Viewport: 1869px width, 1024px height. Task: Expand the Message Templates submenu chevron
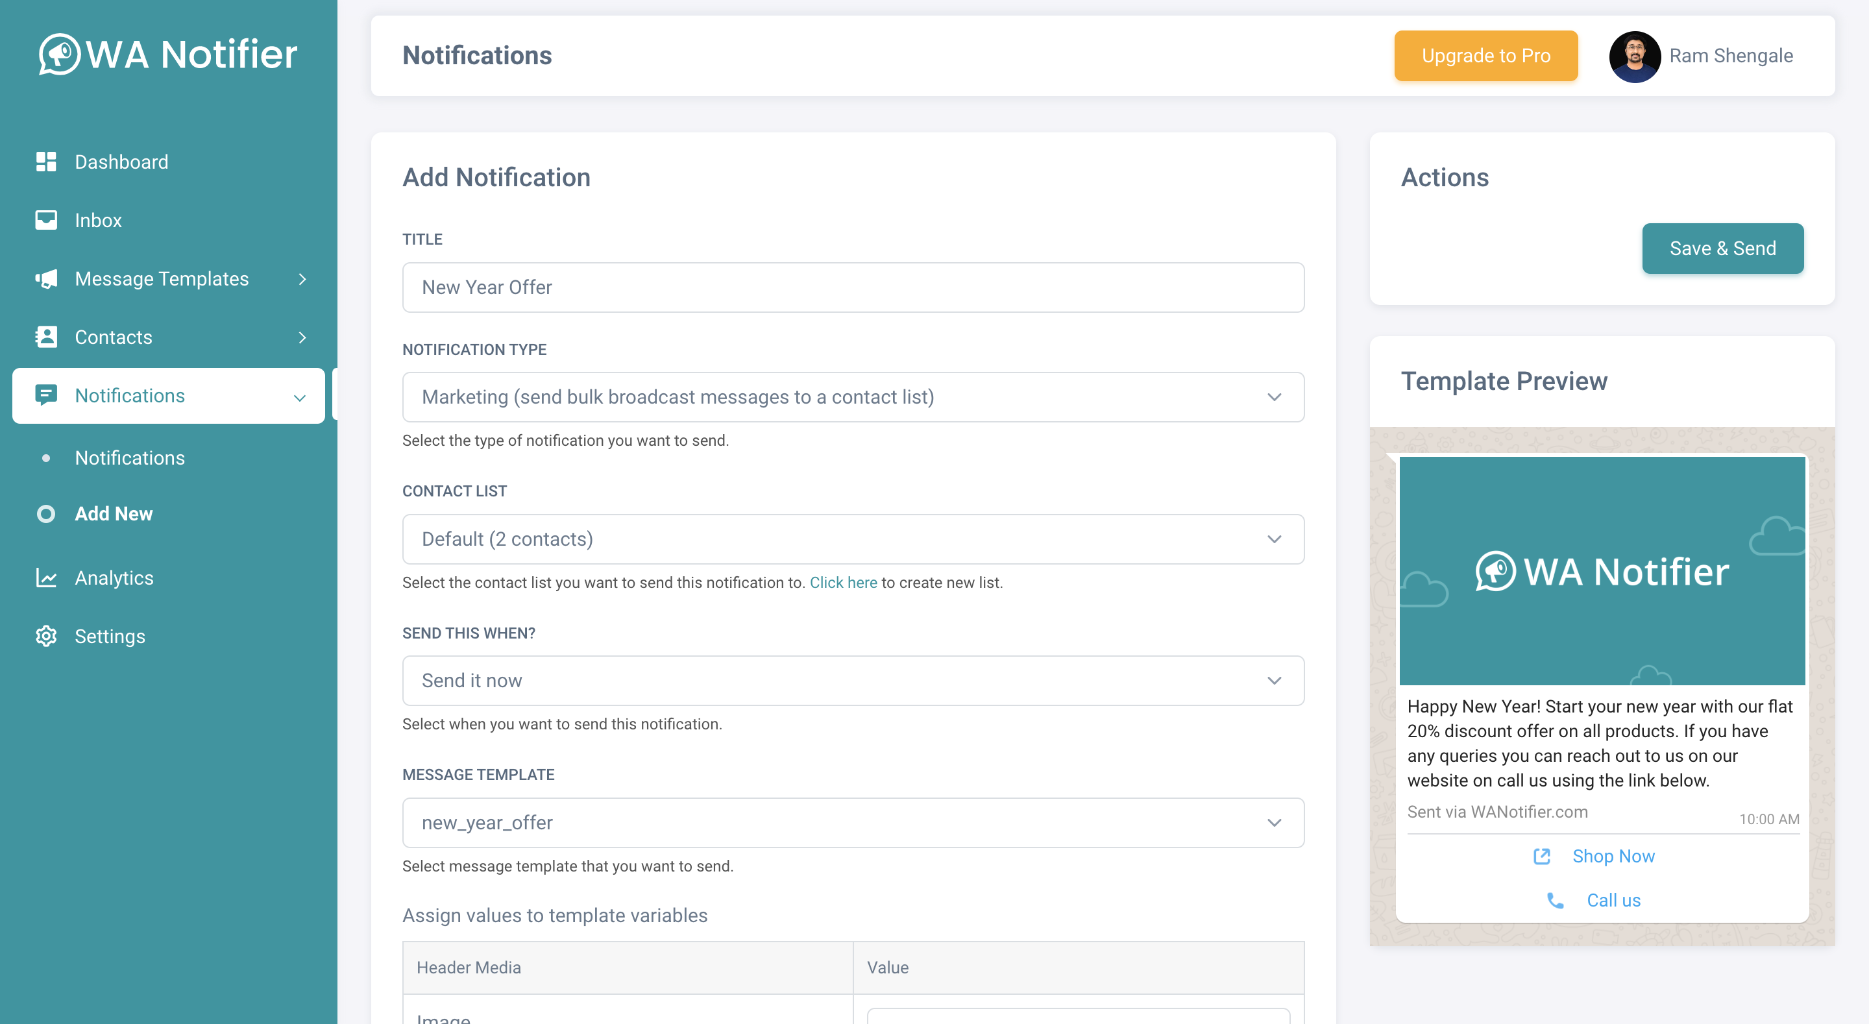[x=302, y=278]
